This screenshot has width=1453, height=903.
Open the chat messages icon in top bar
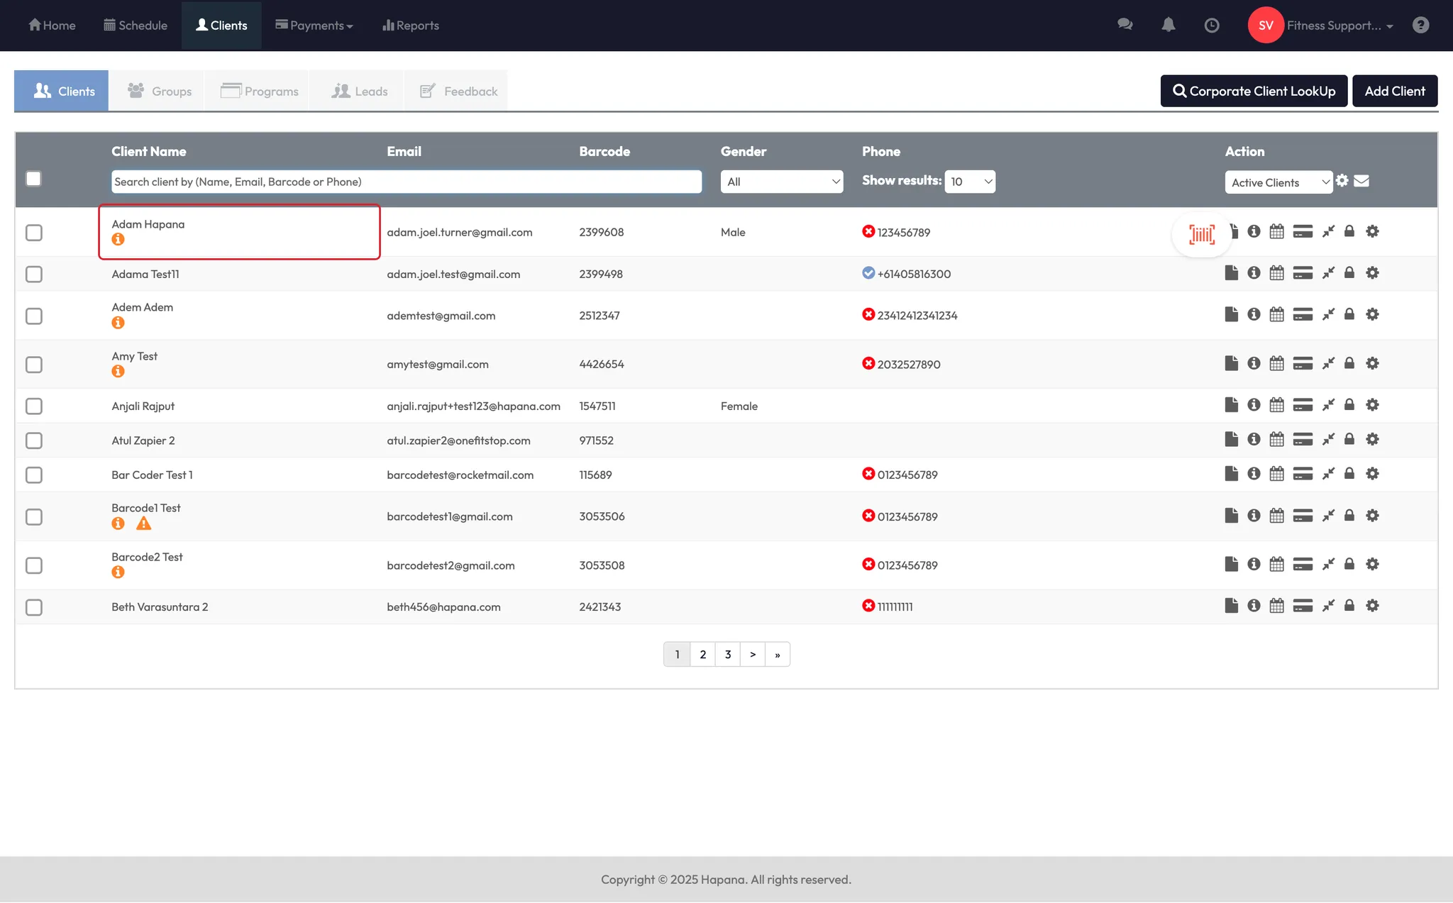pyautogui.click(x=1125, y=25)
